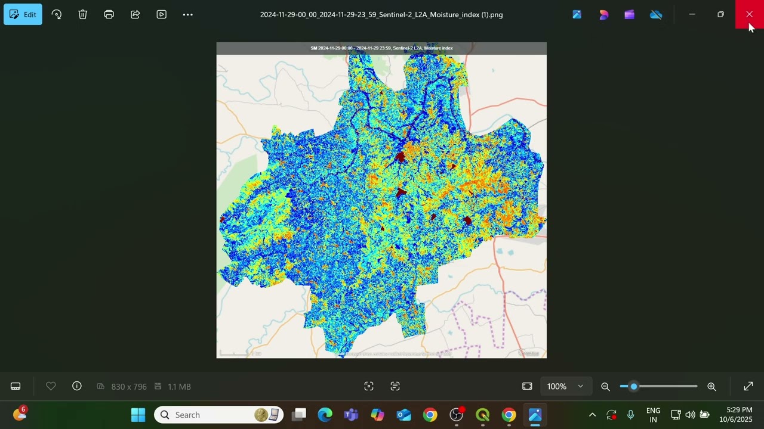This screenshot has height=429, width=764.
Task: Click the text scan icon
Action: click(395, 386)
